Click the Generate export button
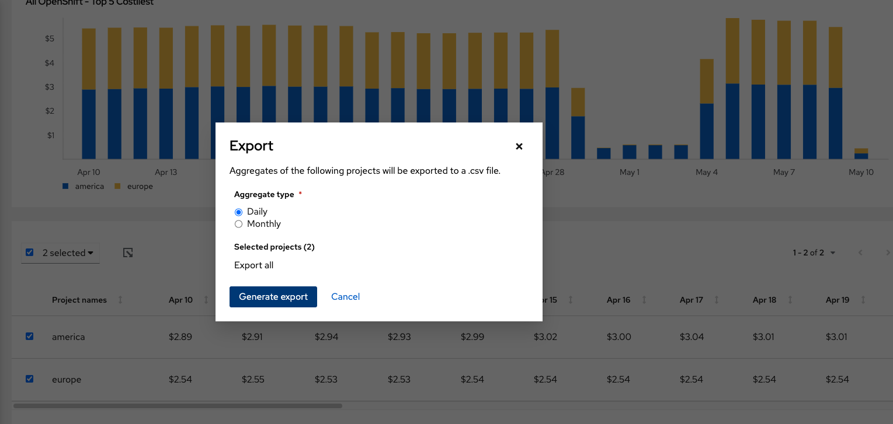 273,297
